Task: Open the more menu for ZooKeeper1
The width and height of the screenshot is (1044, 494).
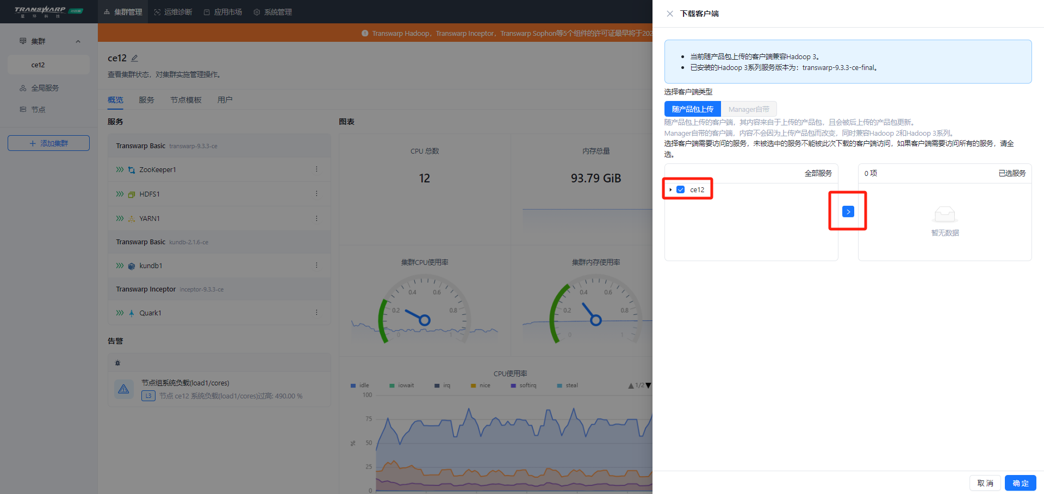Action: coord(316,169)
